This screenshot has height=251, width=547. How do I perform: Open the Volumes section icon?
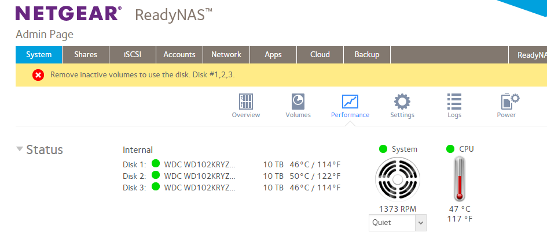click(298, 102)
